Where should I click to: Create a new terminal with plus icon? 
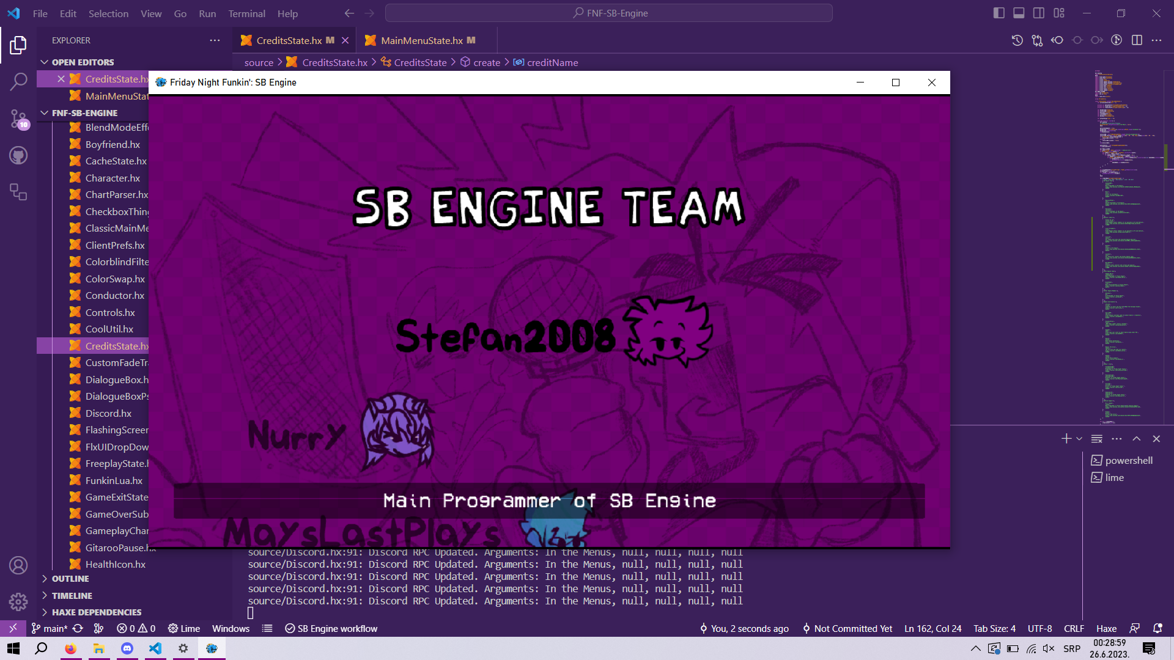[1065, 439]
